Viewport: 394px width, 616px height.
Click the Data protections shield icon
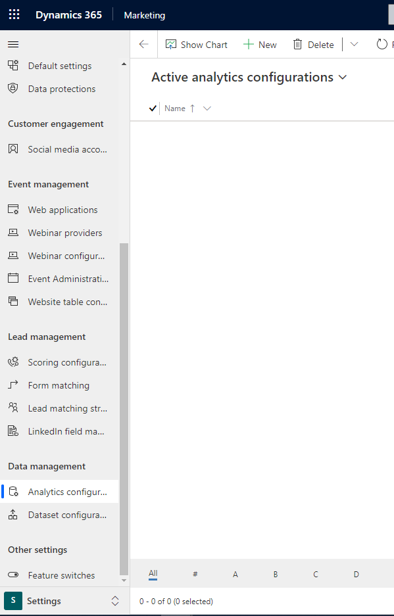[x=13, y=88]
